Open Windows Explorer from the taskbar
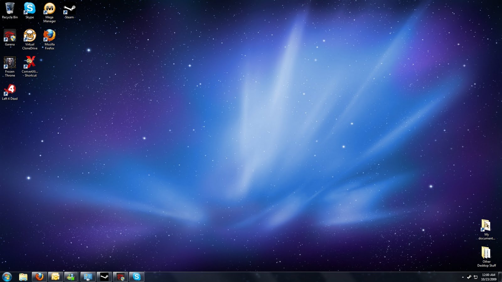 [23, 277]
